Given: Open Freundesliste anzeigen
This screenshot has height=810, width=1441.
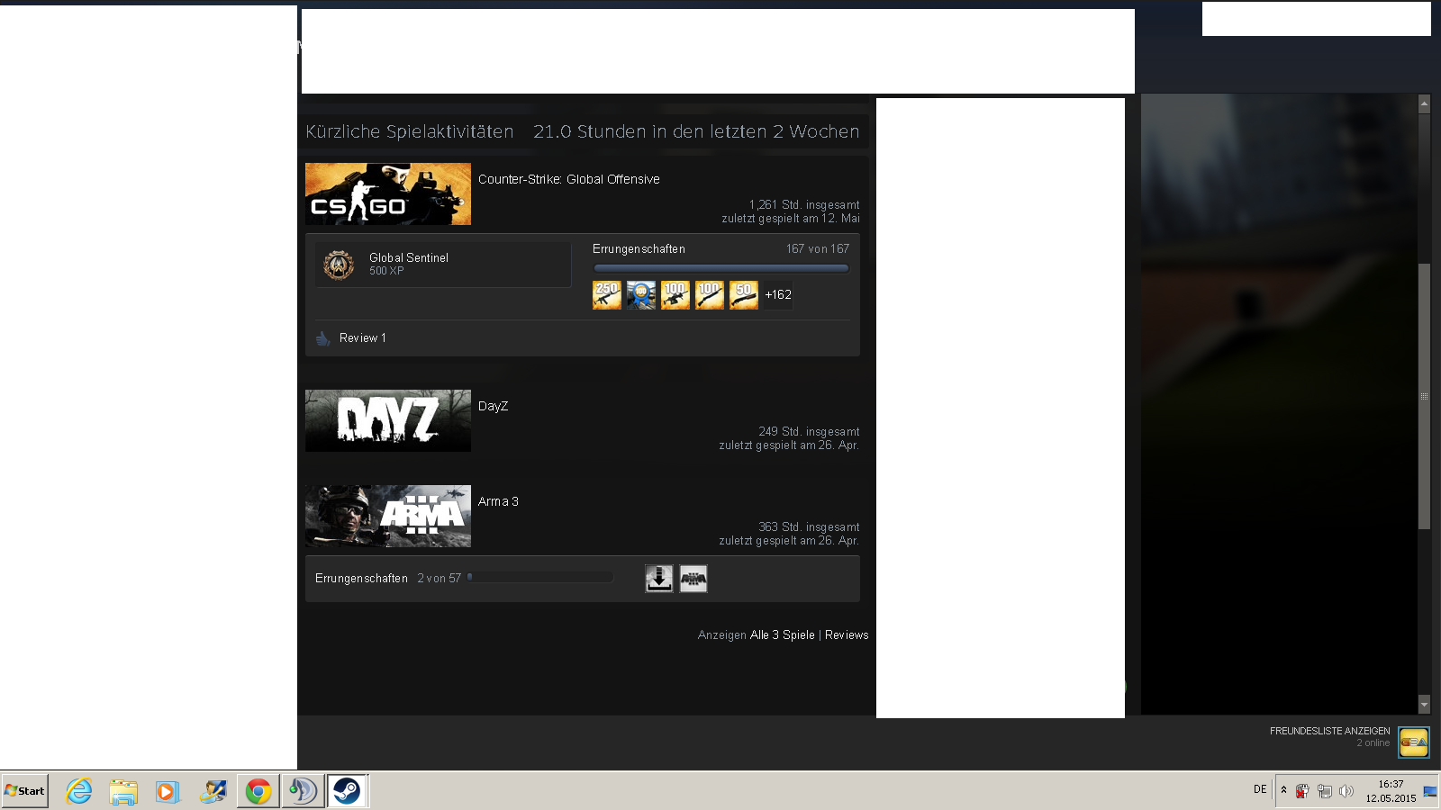Looking at the screenshot, I should pyautogui.click(x=1329, y=731).
